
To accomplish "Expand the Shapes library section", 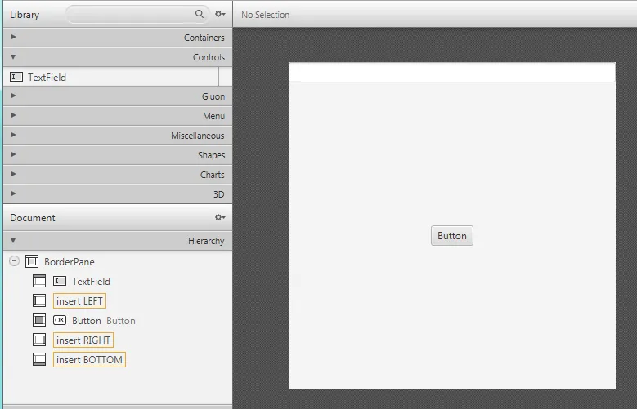I will click(x=13, y=154).
